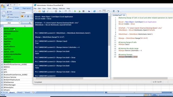Click the Excel horizontal scrollbar thumb
This screenshot has height=97, width=173.
coord(134,92)
